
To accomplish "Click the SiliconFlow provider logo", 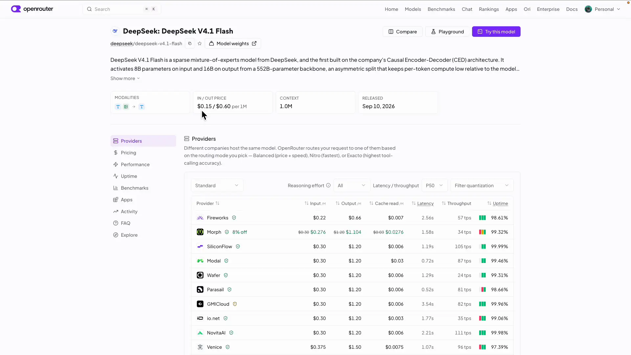I will tap(200, 247).
